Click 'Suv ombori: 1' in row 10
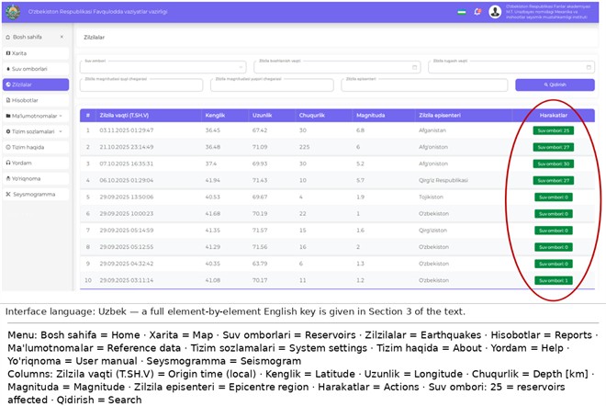Screen dimensions: 606x406 point(553,280)
